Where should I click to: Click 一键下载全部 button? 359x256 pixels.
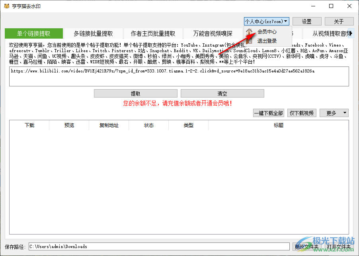point(269,113)
